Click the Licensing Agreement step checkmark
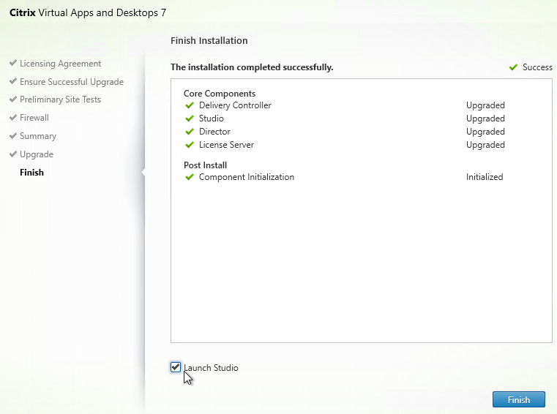 coord(13,64)
